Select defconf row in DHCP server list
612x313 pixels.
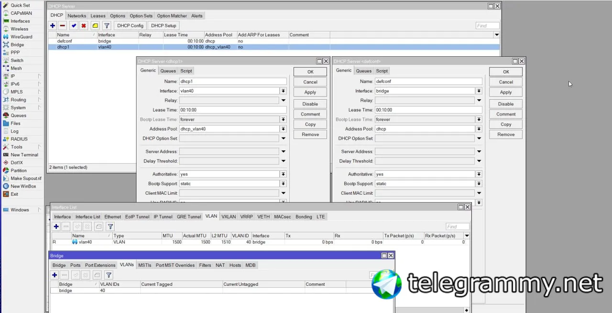(x=274, y=42)
